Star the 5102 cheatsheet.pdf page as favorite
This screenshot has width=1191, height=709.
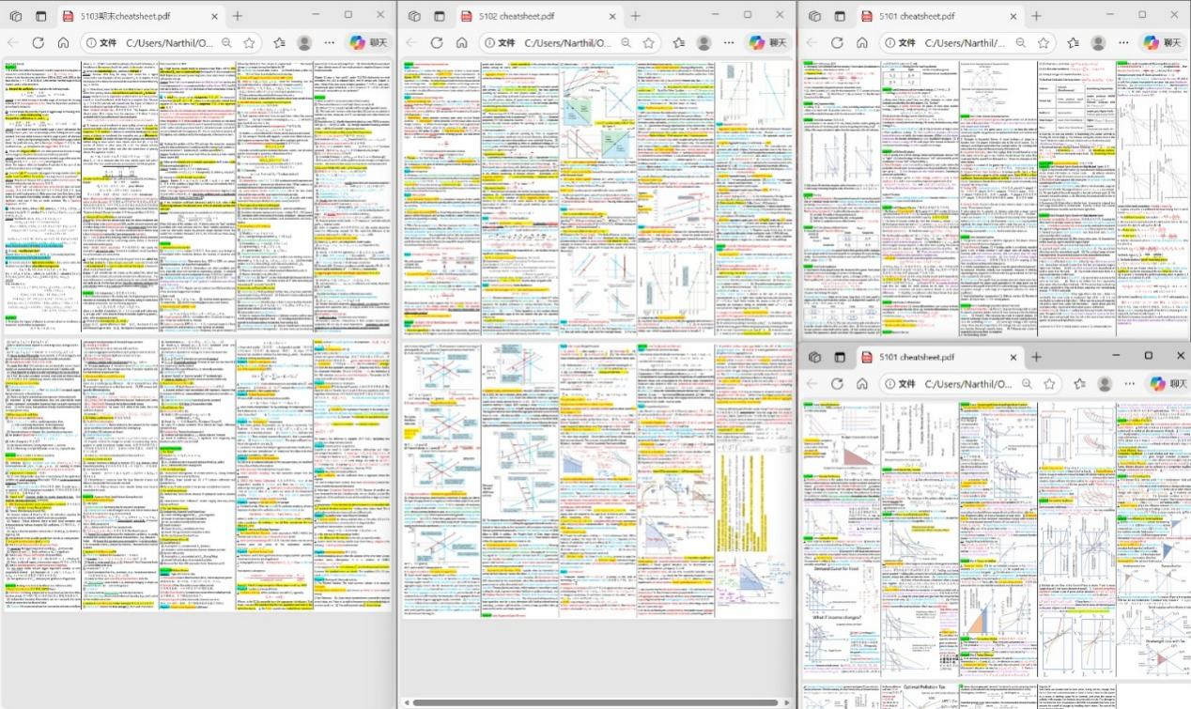[x=648, y=43]
